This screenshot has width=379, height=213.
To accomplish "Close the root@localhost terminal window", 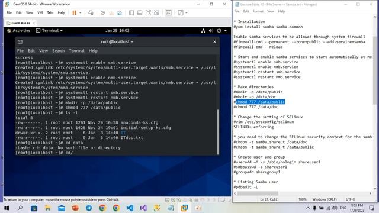I will coord(214,42).
